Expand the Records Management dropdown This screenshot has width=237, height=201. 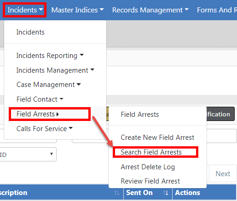coord(150,10)
